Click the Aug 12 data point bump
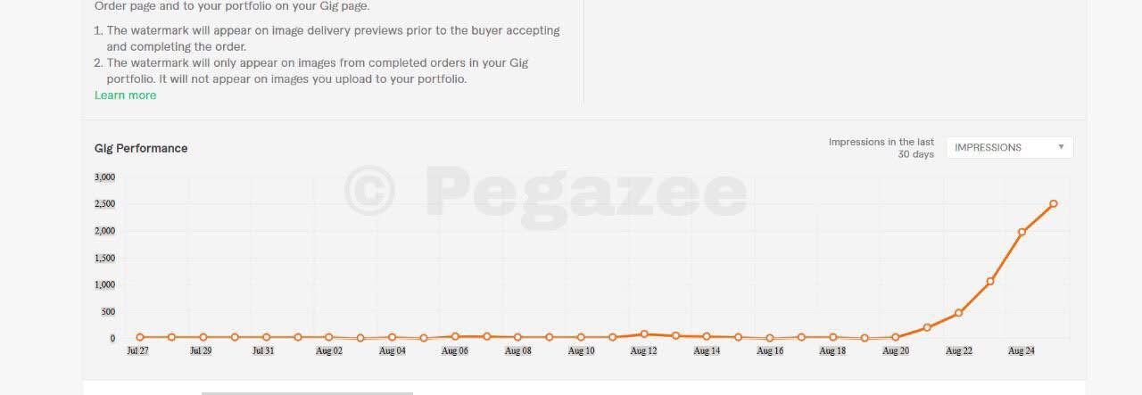Image resolution: width=1142 pixels, height=395 pixels. [644, 334]
